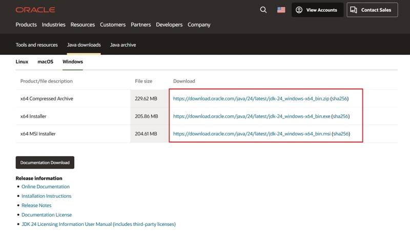Screen dimensions: 410x231
Task: Expand the Resources menu
Action: pyautogui.click(x=83, y=25)
